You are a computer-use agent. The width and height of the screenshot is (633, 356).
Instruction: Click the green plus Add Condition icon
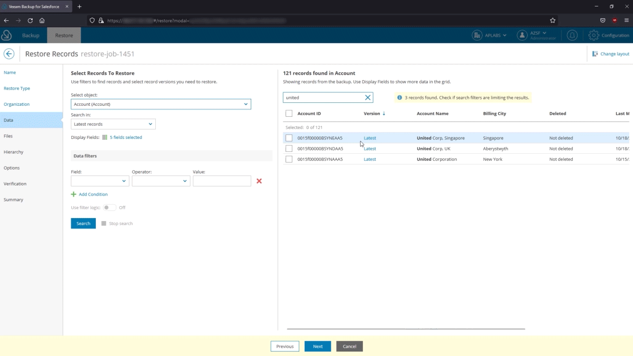pyautogui.click(x=74, y=194)
